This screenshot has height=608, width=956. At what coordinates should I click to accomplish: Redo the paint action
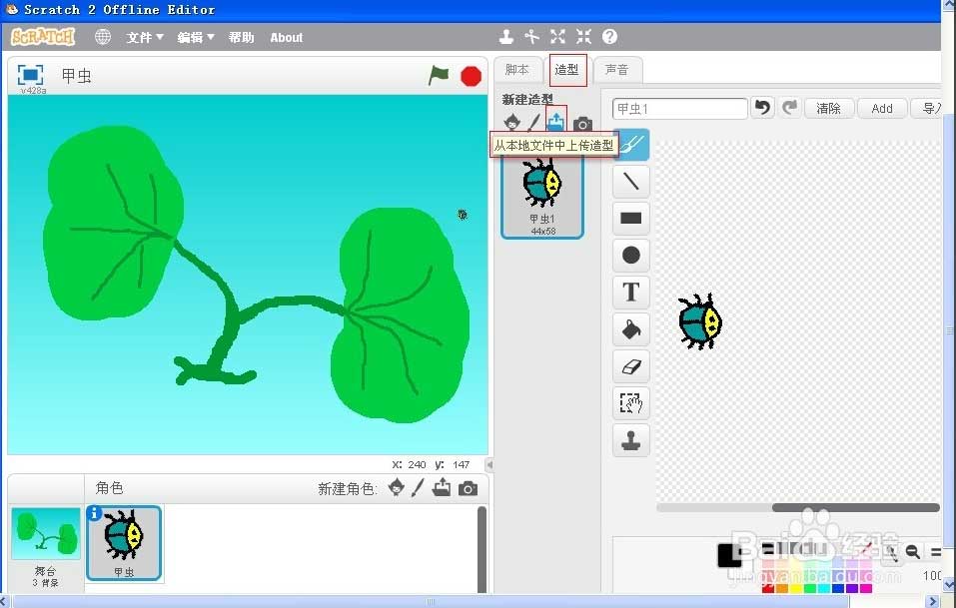789,108
